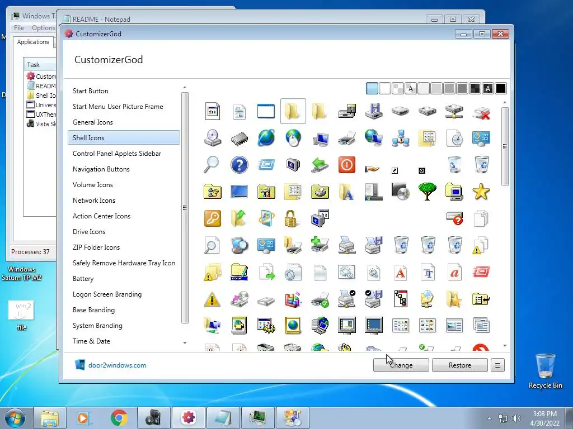Select the memory chip icon

(239, 139)
